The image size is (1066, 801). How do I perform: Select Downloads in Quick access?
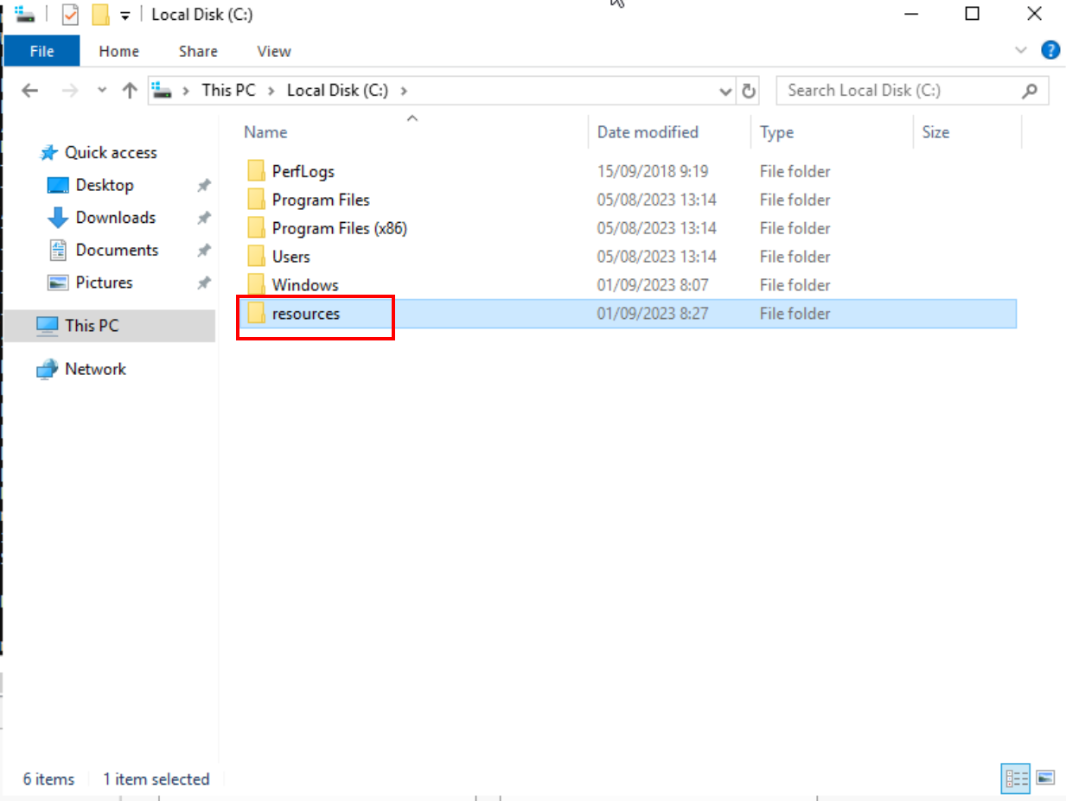pos(115,218)
